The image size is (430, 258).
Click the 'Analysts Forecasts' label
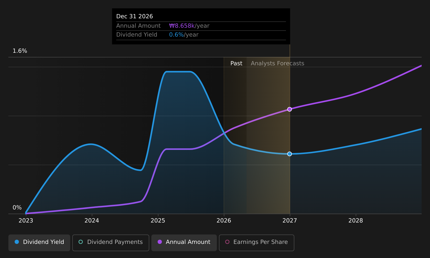point(278,63)
